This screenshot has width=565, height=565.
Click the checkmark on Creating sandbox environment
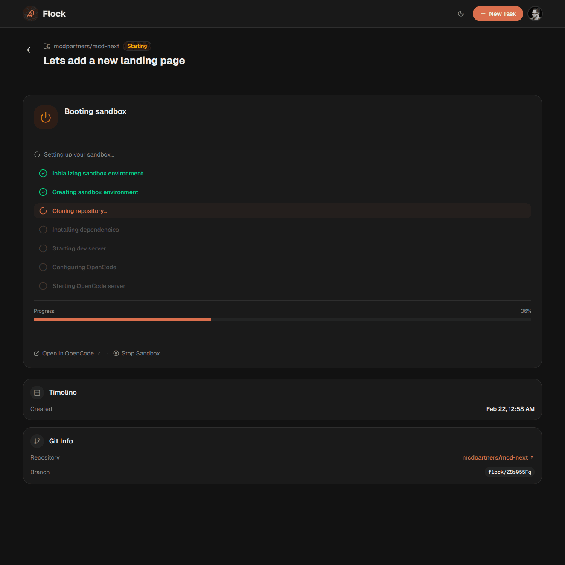tap(43, 192)
